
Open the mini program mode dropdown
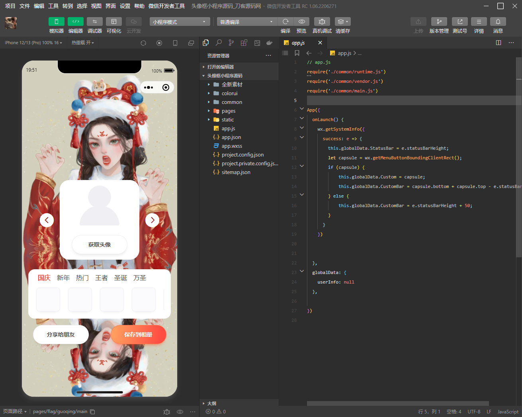180,22
